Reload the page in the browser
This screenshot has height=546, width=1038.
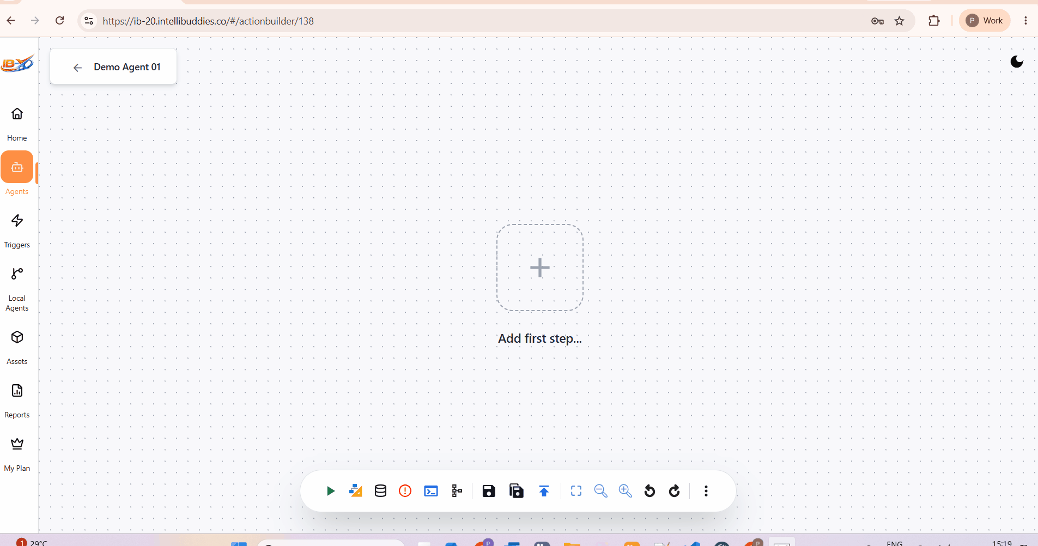tap(60, 21)
